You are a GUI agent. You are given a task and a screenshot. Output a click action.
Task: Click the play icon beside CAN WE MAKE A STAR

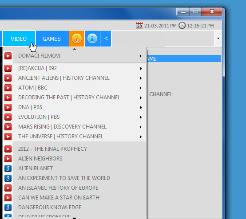(8, 198)
